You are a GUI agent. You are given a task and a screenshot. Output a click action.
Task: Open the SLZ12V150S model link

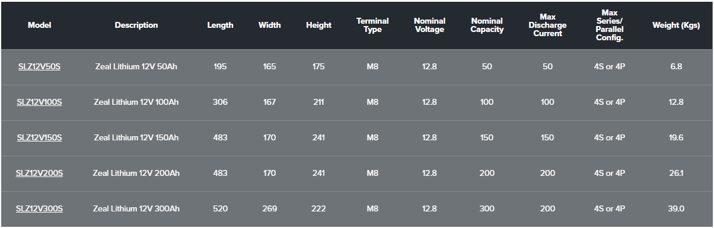(39, 138)
